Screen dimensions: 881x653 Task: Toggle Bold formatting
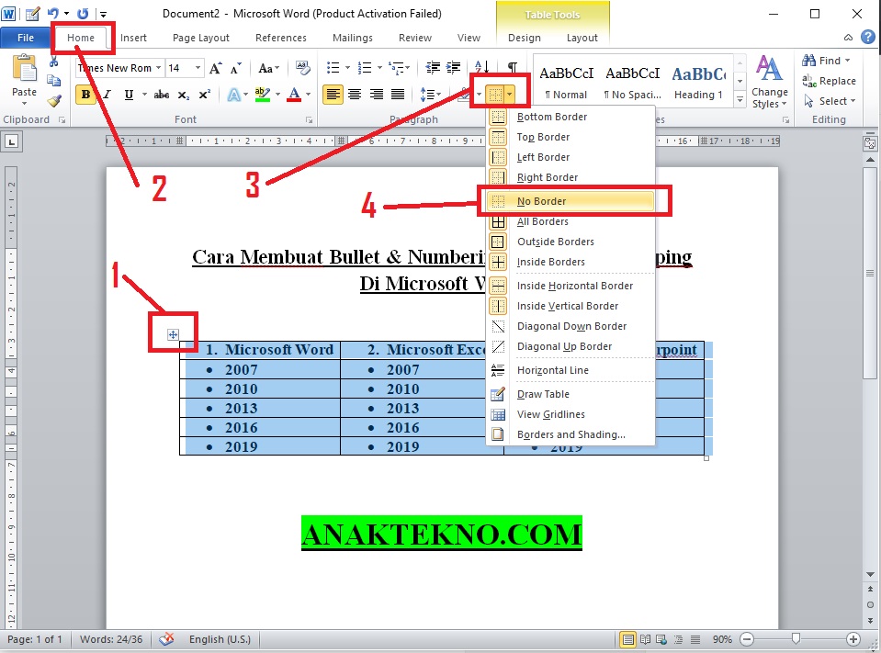(x=85, y=95)
